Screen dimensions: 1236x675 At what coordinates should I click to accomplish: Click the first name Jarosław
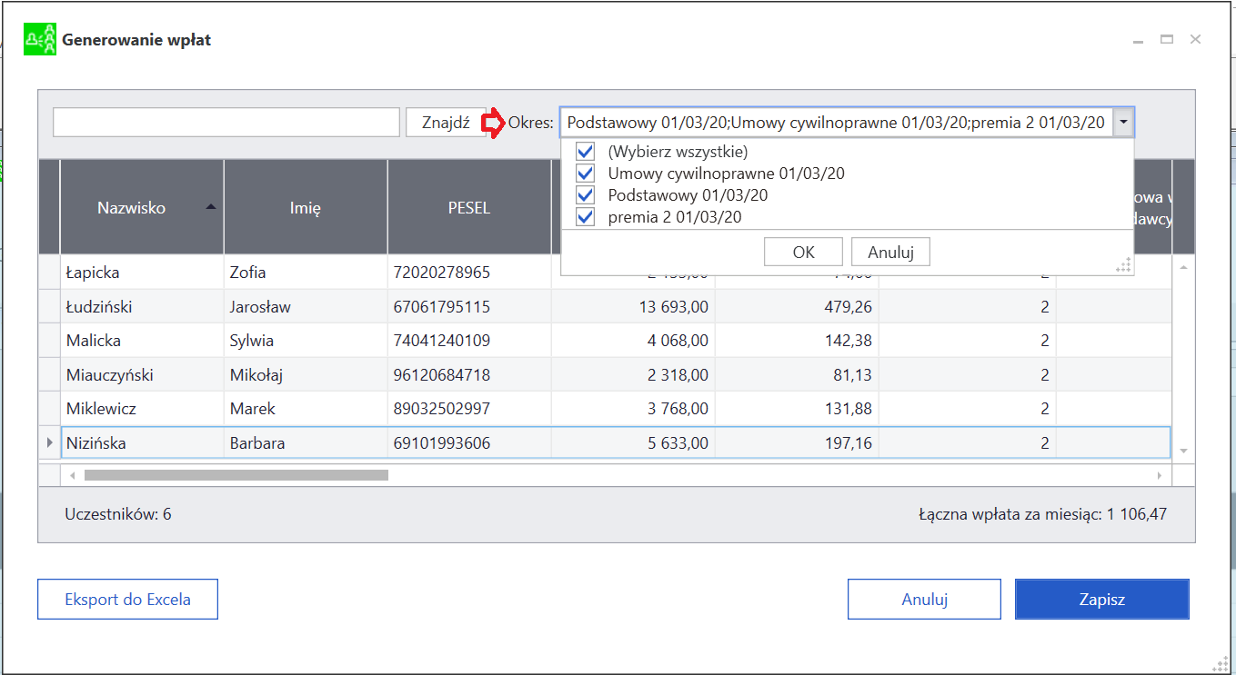coord(260,307)
